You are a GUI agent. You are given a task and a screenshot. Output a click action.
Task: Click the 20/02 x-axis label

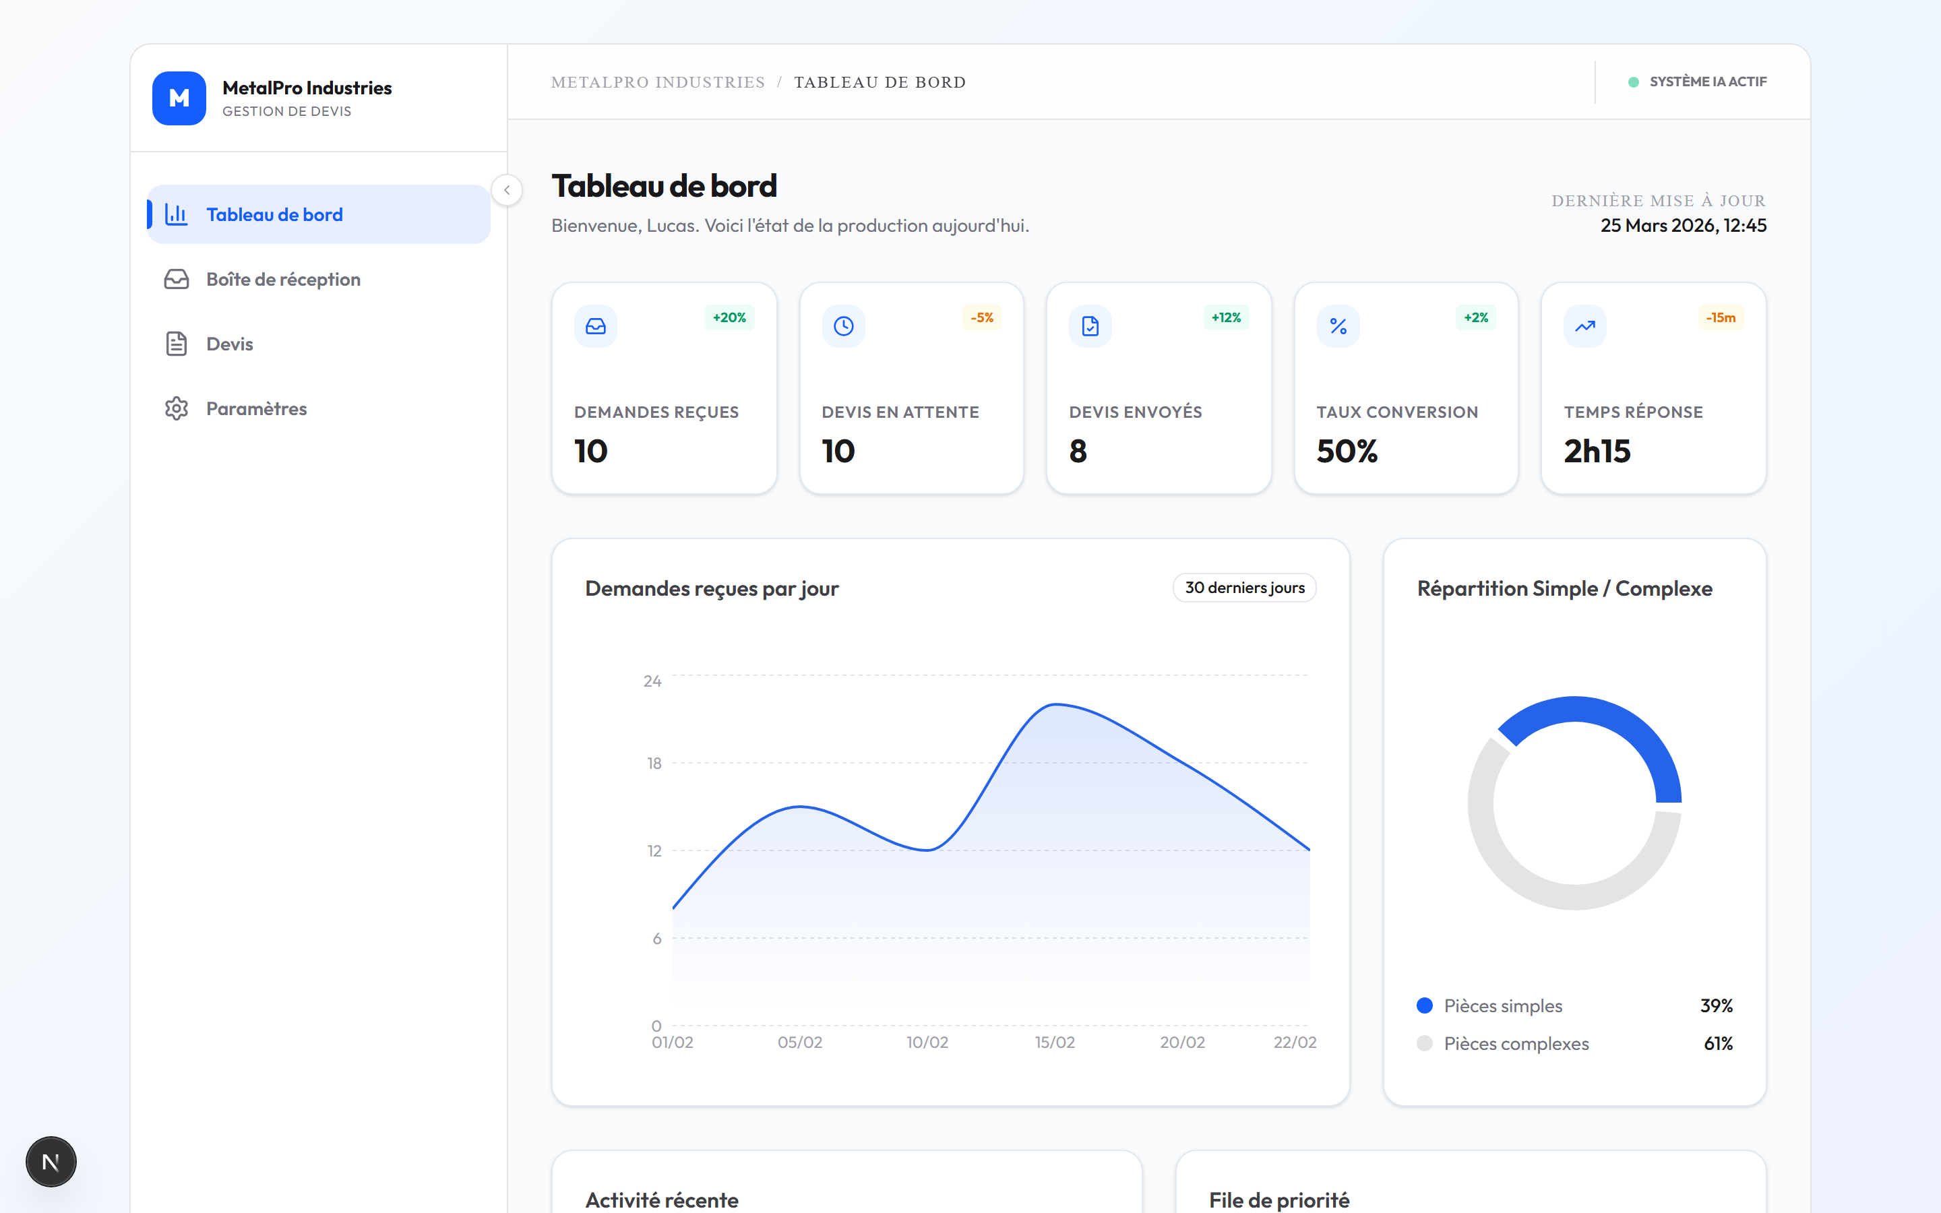1182,1042
